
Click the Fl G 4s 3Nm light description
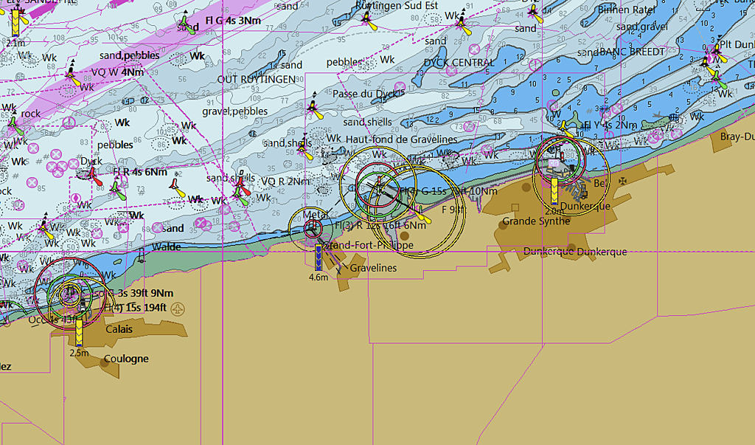(233, 21)
